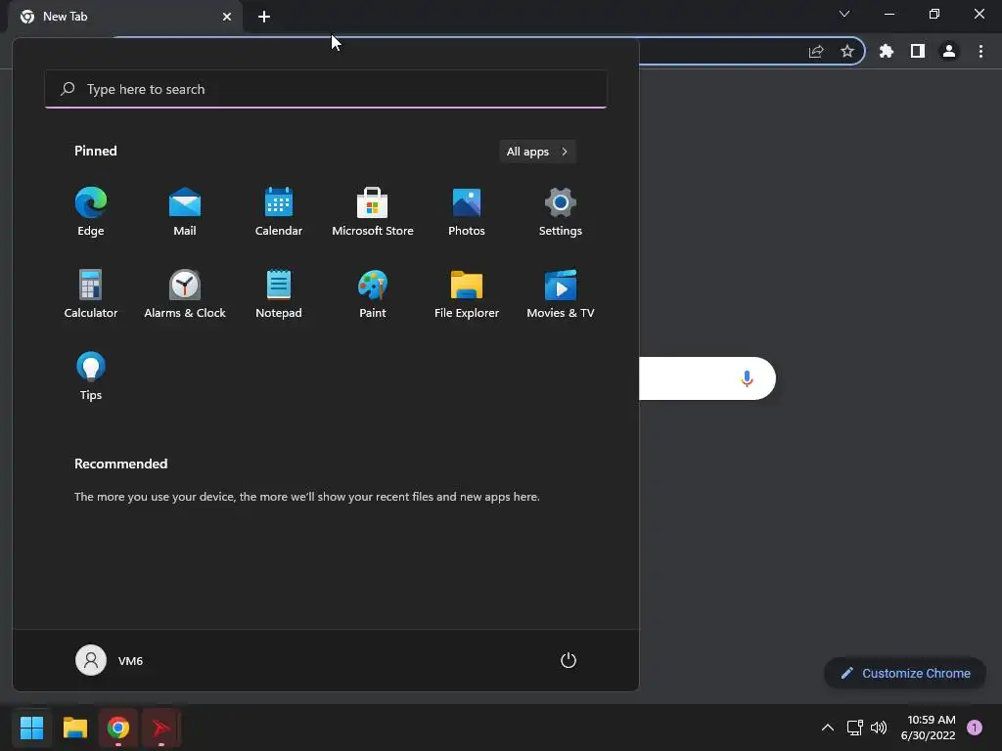
Task: Launch the Photos app
Action: tap(467, 212)
